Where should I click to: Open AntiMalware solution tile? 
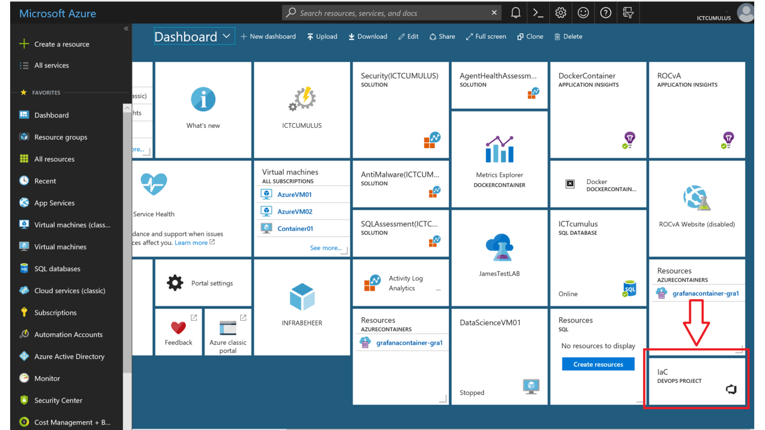point(400,183)
